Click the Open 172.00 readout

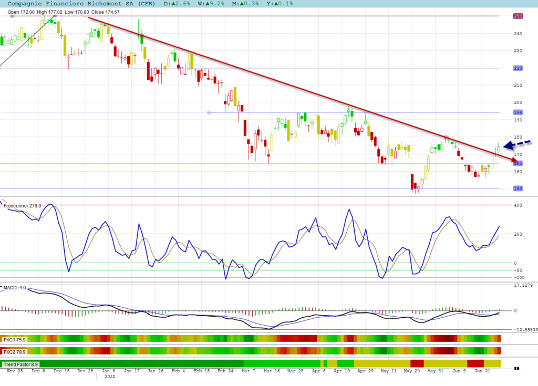[21, 12]
